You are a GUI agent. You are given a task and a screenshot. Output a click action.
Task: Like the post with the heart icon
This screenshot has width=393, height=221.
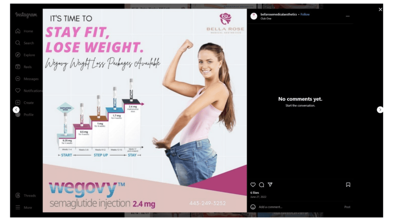click(x=253, y=185)
